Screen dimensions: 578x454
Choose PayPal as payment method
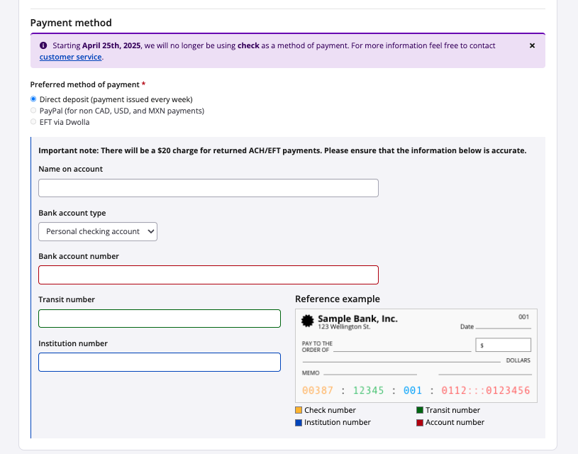(x=33, y=111)
